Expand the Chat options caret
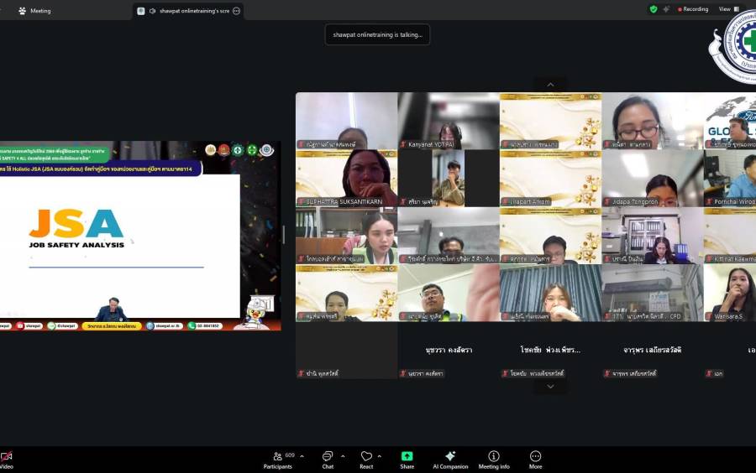756x473 pixels. (x=343, y=456)
